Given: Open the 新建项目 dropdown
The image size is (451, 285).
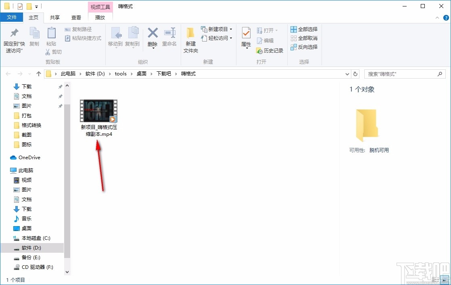Looking at the screenshot, I should (217, 29).
